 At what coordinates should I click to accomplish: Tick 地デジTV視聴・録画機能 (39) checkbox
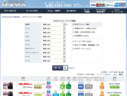pyautogui.click(x=73, y=45)
